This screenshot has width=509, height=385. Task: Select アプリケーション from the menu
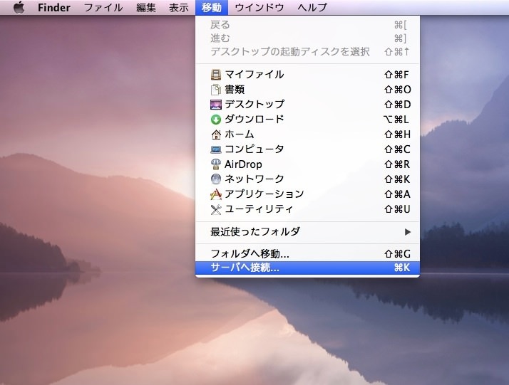click(x=307, y=194)
